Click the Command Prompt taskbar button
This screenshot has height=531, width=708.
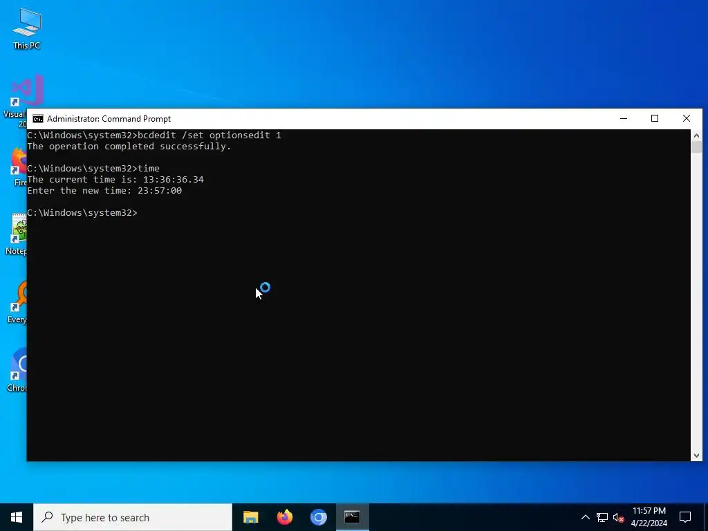[352, 517]
